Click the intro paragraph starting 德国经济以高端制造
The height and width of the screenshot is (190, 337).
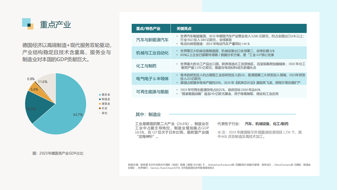click(x=67, y=52)
